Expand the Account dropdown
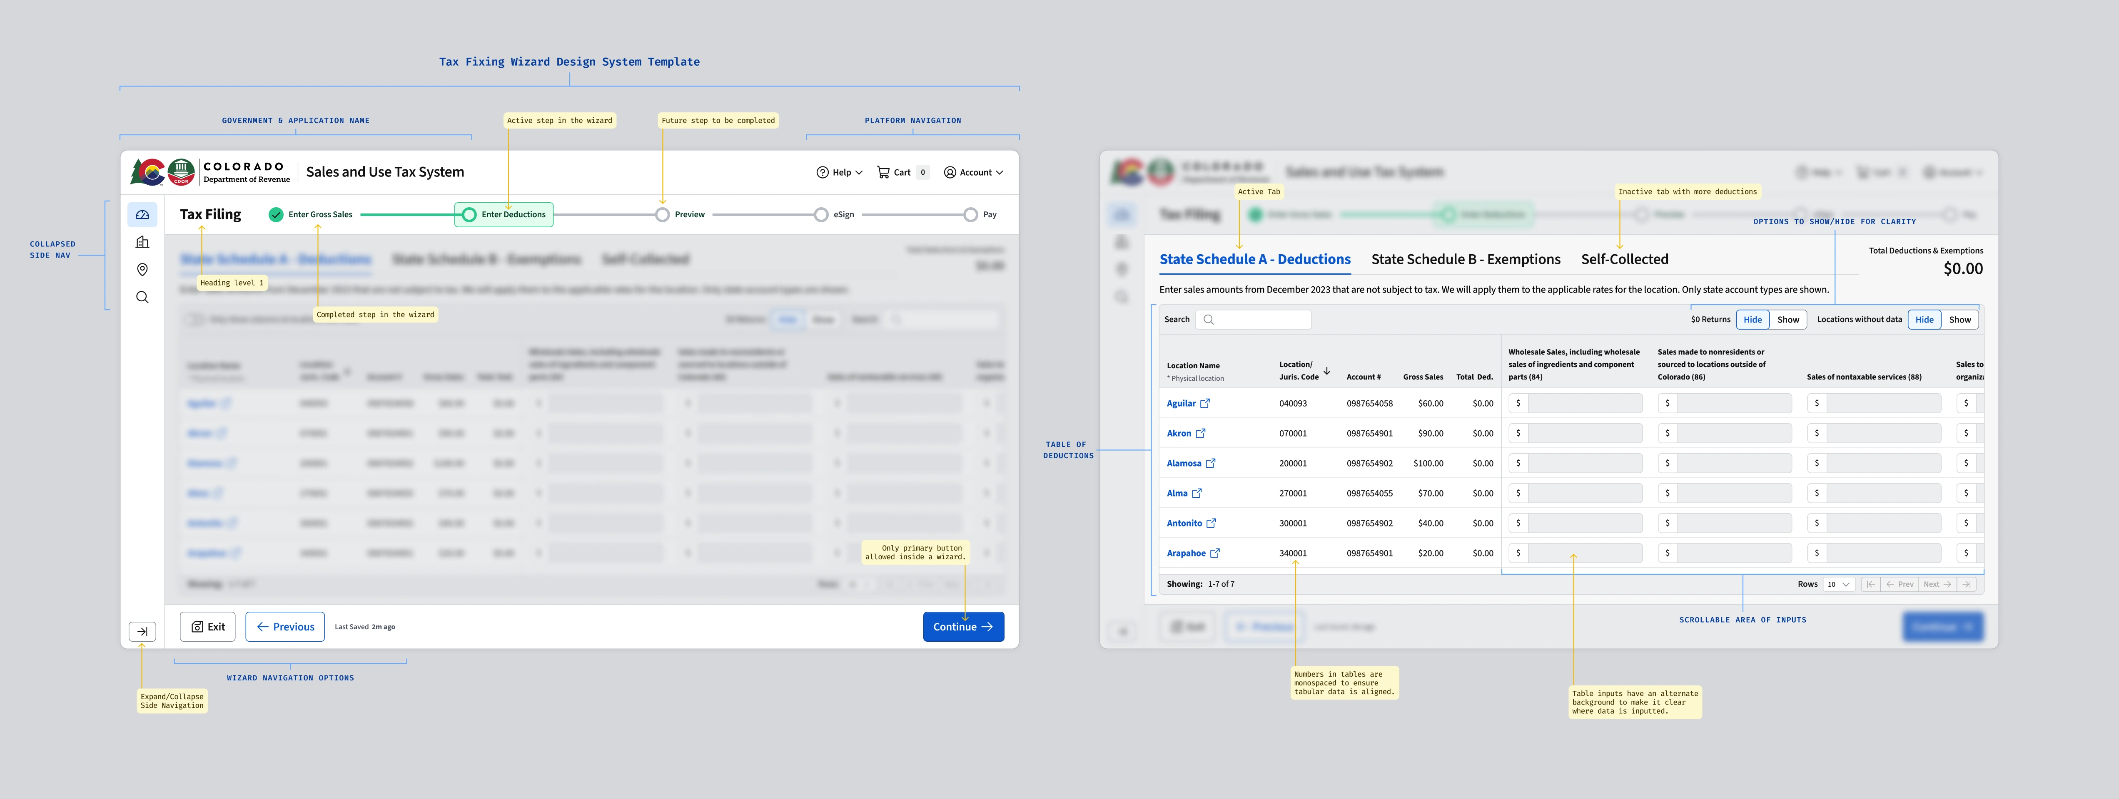 click(973, 173)
